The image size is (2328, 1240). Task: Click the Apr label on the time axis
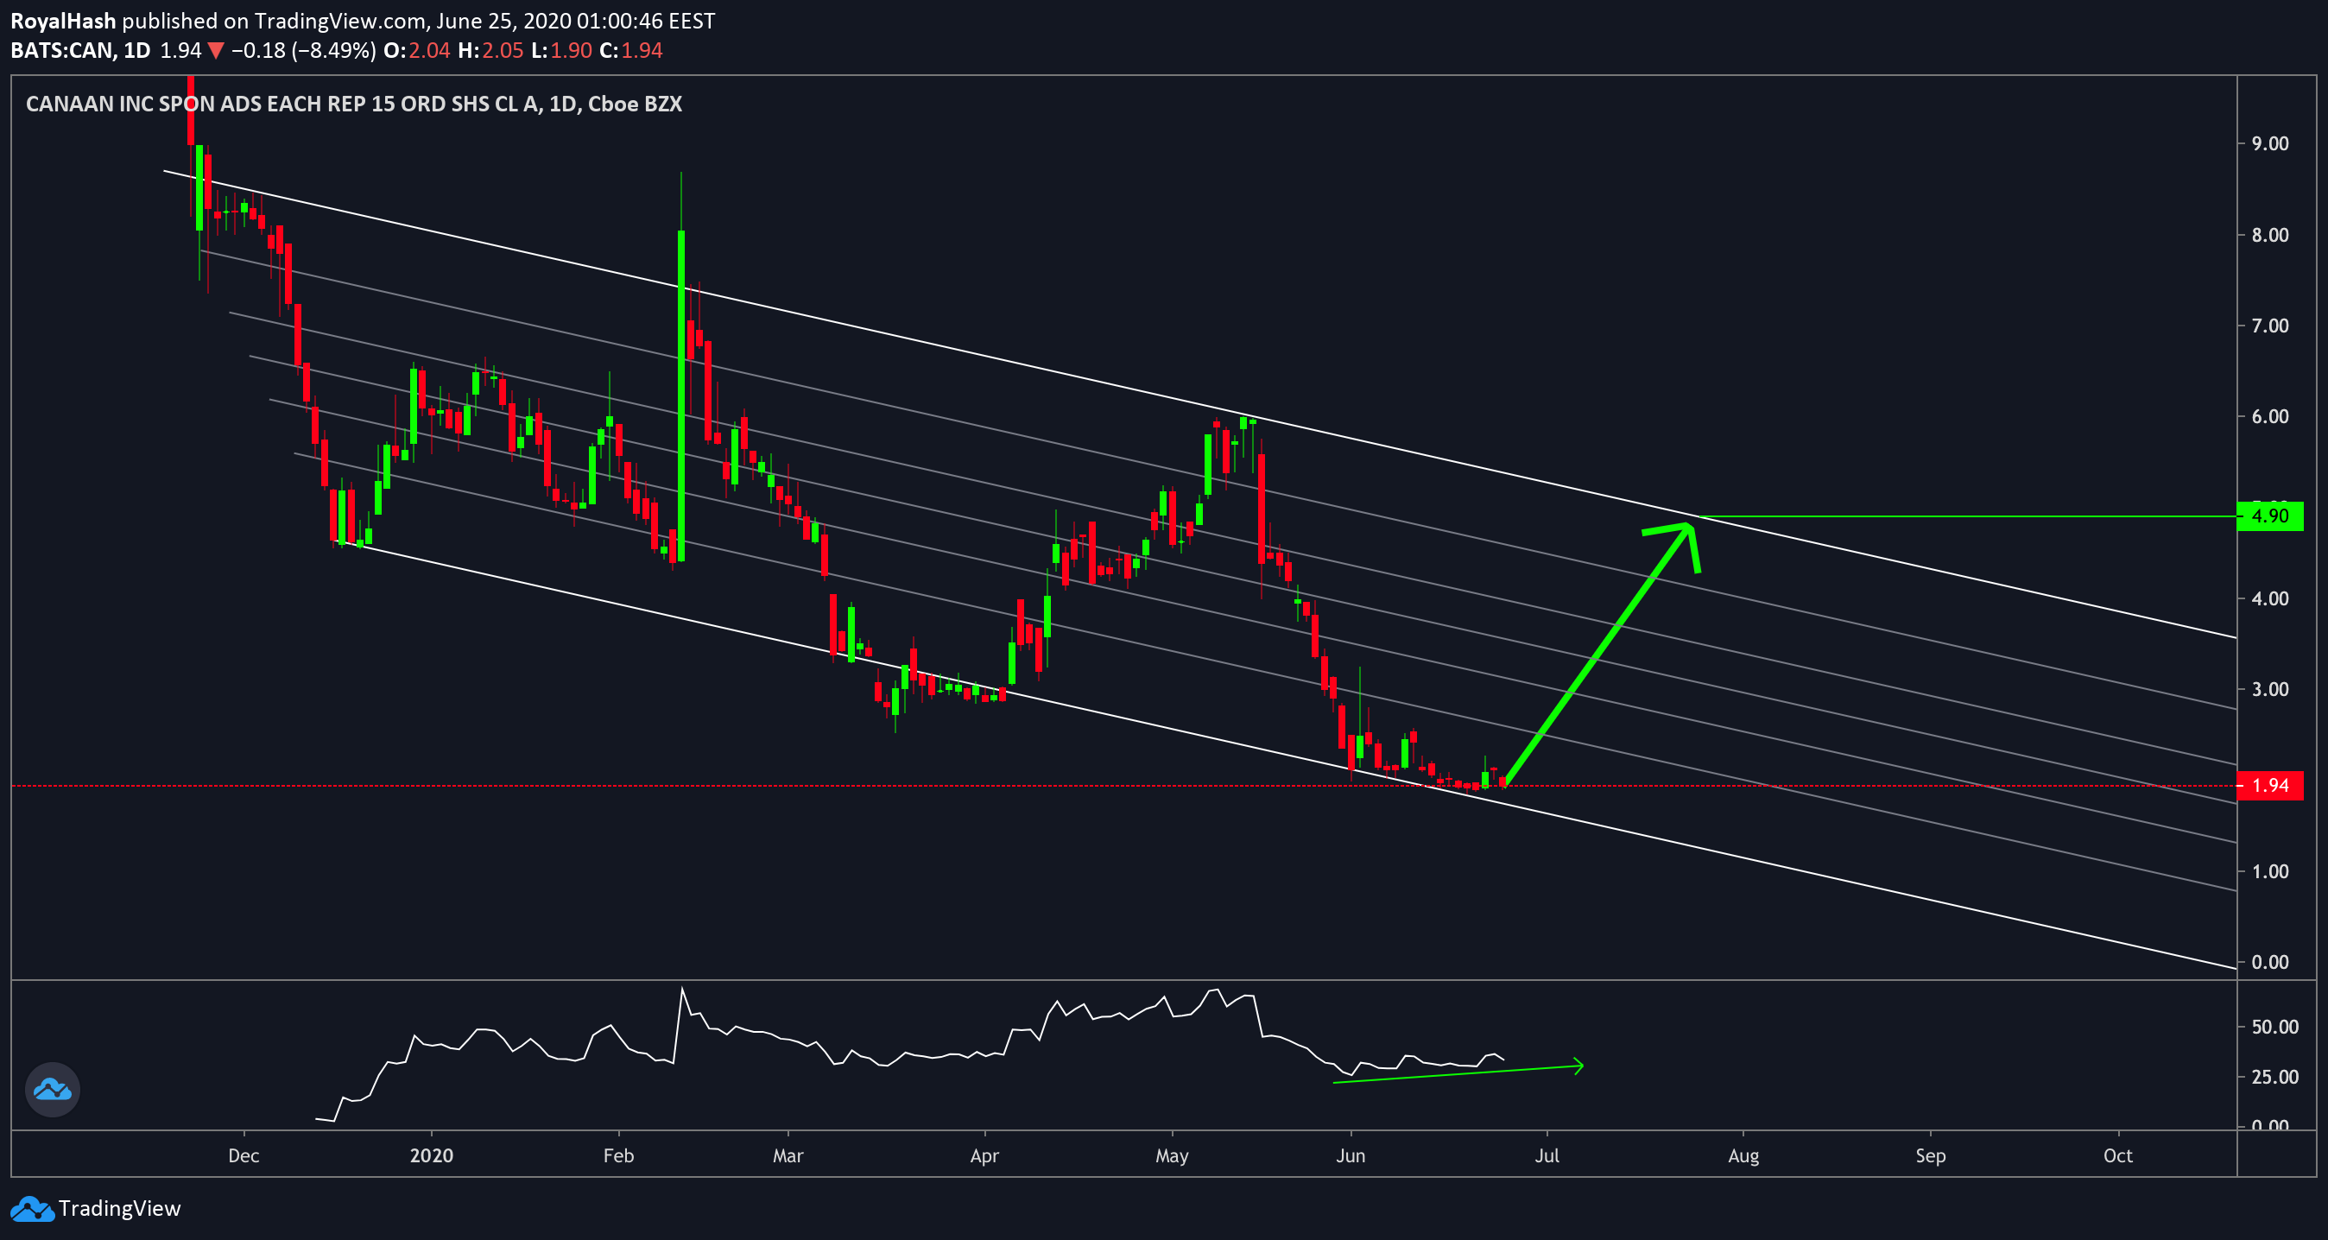point(984,1156)
